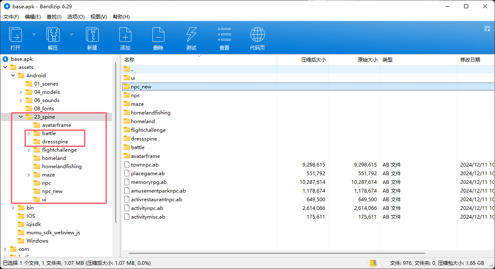Open the 查找(I) menu
This screenshot has height=269, width=495.
[x=54, y=17]
